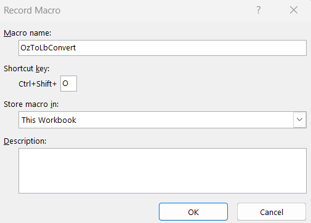Focus the Macro name input field
Image resolution: width=311 pixels, height=223 pixels.
(x=163, y=48)
